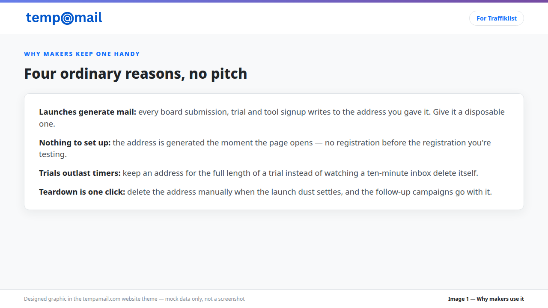Image resolution: width=548 pixels, height=308 pixels.
Task: Open the For Traffiklist button
Action: click(x=497, y=18)
